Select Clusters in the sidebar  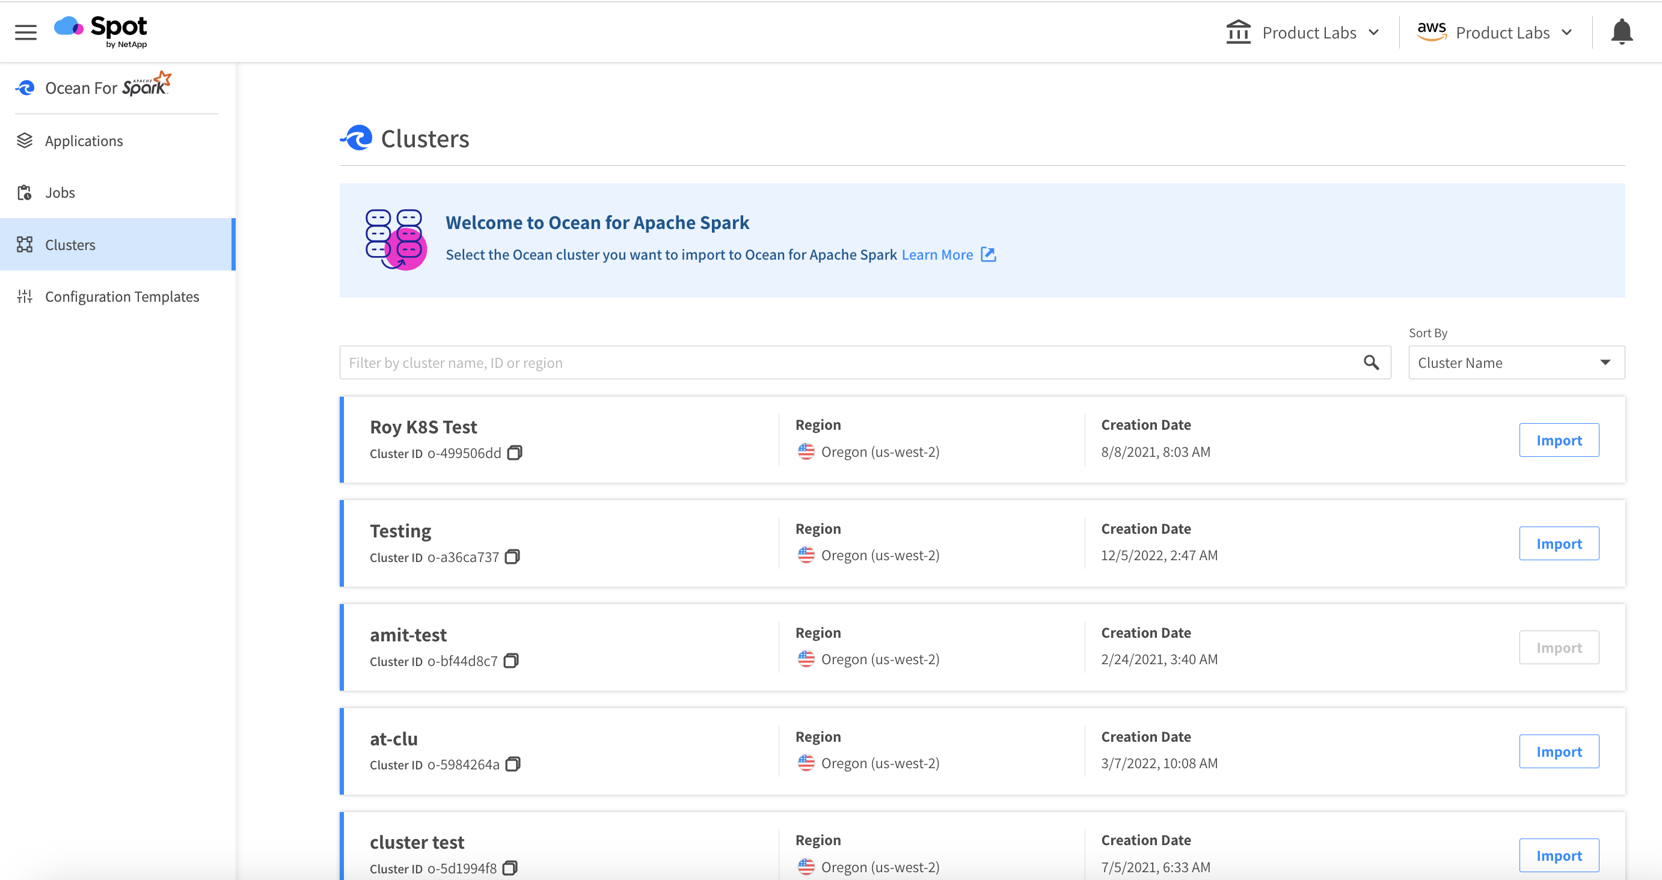coord(117,245)
